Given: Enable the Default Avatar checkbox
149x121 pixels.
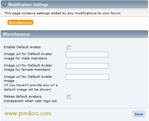Looking at the screenshot, I should pyautogui.click(x=69, y=47).
